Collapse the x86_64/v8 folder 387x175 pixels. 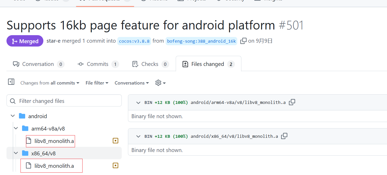(16, 153)
